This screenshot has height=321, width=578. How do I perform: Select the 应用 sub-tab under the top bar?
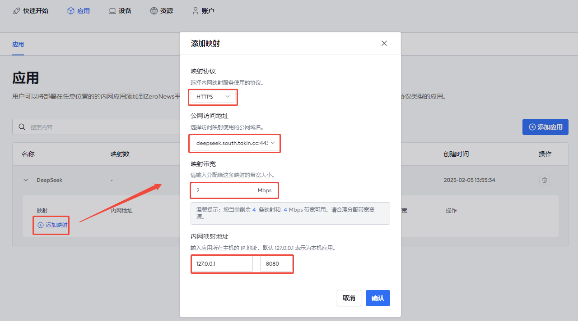18,45
